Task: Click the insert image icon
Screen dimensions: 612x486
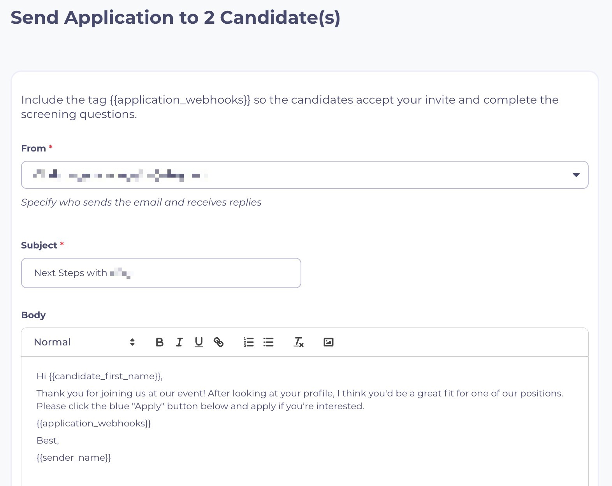Action: [x=329, y=342]
